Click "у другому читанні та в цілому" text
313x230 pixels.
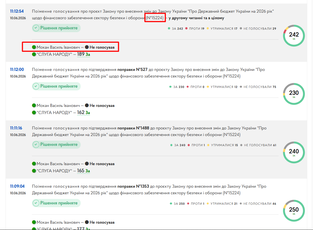click(197, 18)
